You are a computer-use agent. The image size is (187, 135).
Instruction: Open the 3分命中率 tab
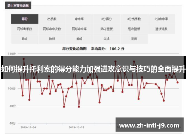click(162, 19)
